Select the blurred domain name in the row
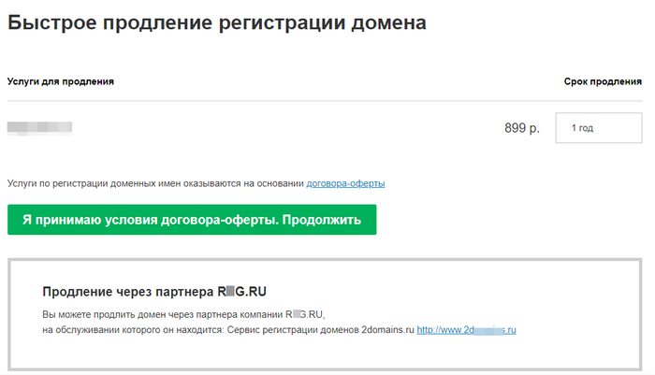655x375 pixels. [39, 126]
